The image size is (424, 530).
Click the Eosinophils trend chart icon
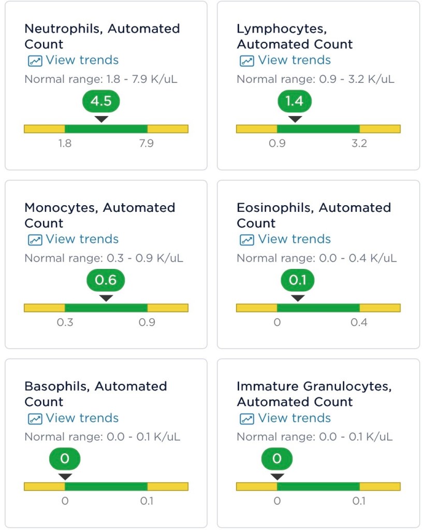tap(246, 240)
